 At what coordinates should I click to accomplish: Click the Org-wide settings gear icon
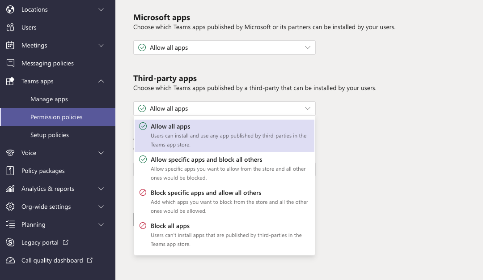(x=10, y=207)
